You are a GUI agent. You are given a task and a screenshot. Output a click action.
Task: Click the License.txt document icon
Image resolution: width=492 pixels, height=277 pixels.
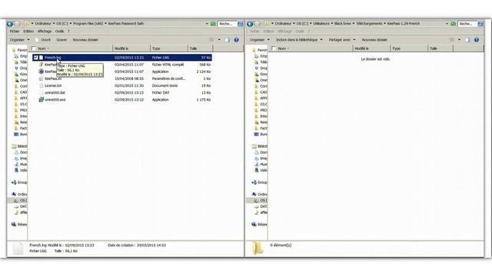tap(41, 85)
